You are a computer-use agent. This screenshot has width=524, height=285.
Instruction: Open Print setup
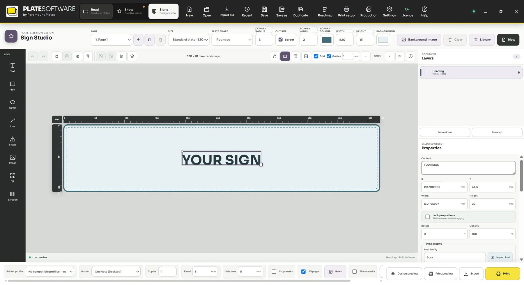pos(346,11)
